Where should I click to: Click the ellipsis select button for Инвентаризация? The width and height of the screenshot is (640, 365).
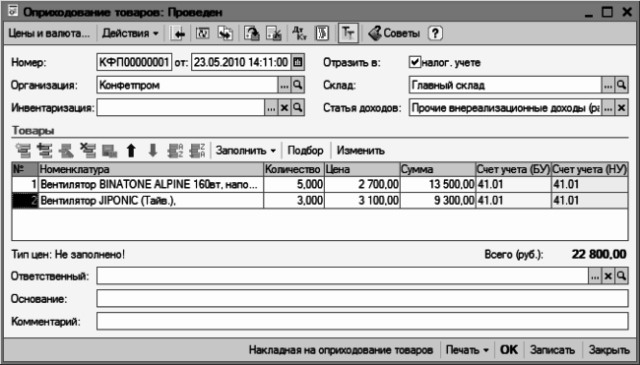click(271, 107)
